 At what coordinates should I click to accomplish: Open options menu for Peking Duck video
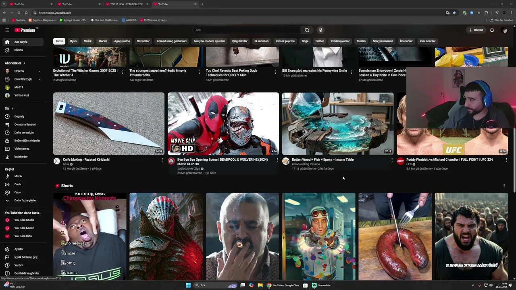[x=275, y=72]
